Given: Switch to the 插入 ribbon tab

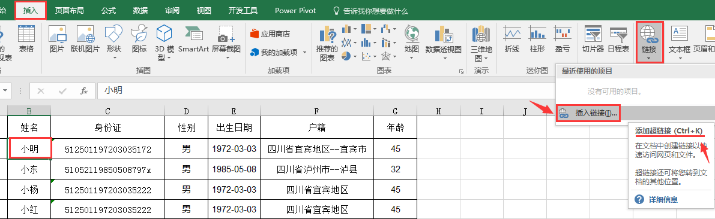Looking at the screenshot, I should click(31, 10).
